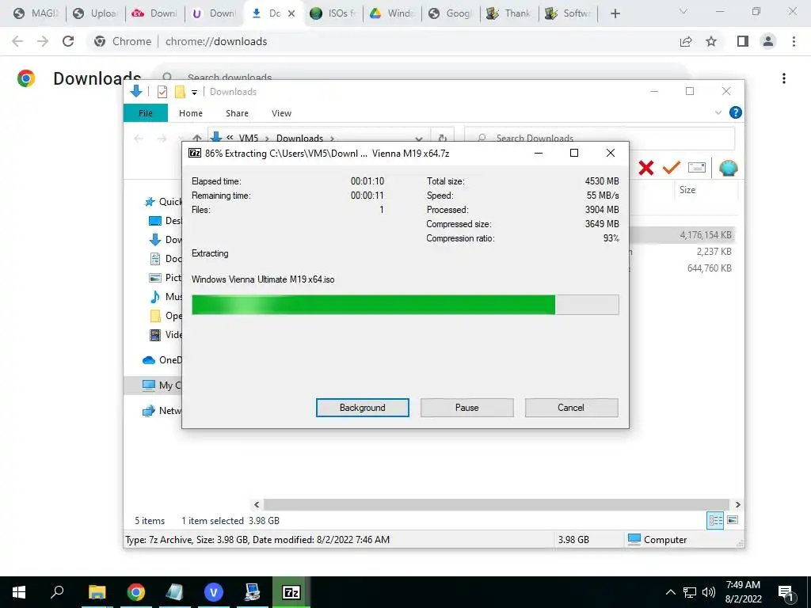Click the rename field icon in toolbar

697,168
